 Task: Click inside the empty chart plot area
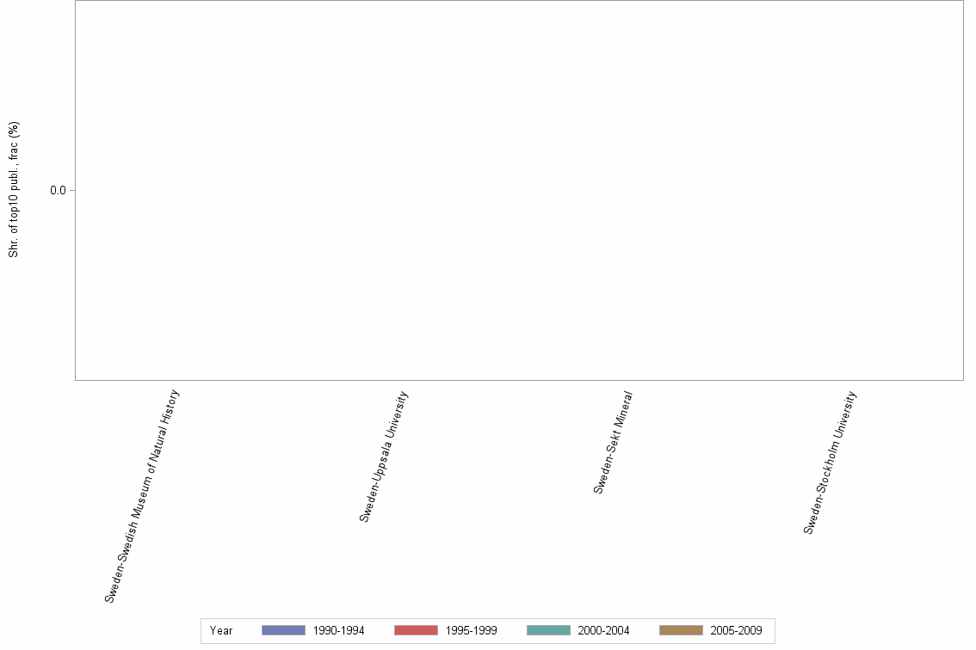point(516,189)
